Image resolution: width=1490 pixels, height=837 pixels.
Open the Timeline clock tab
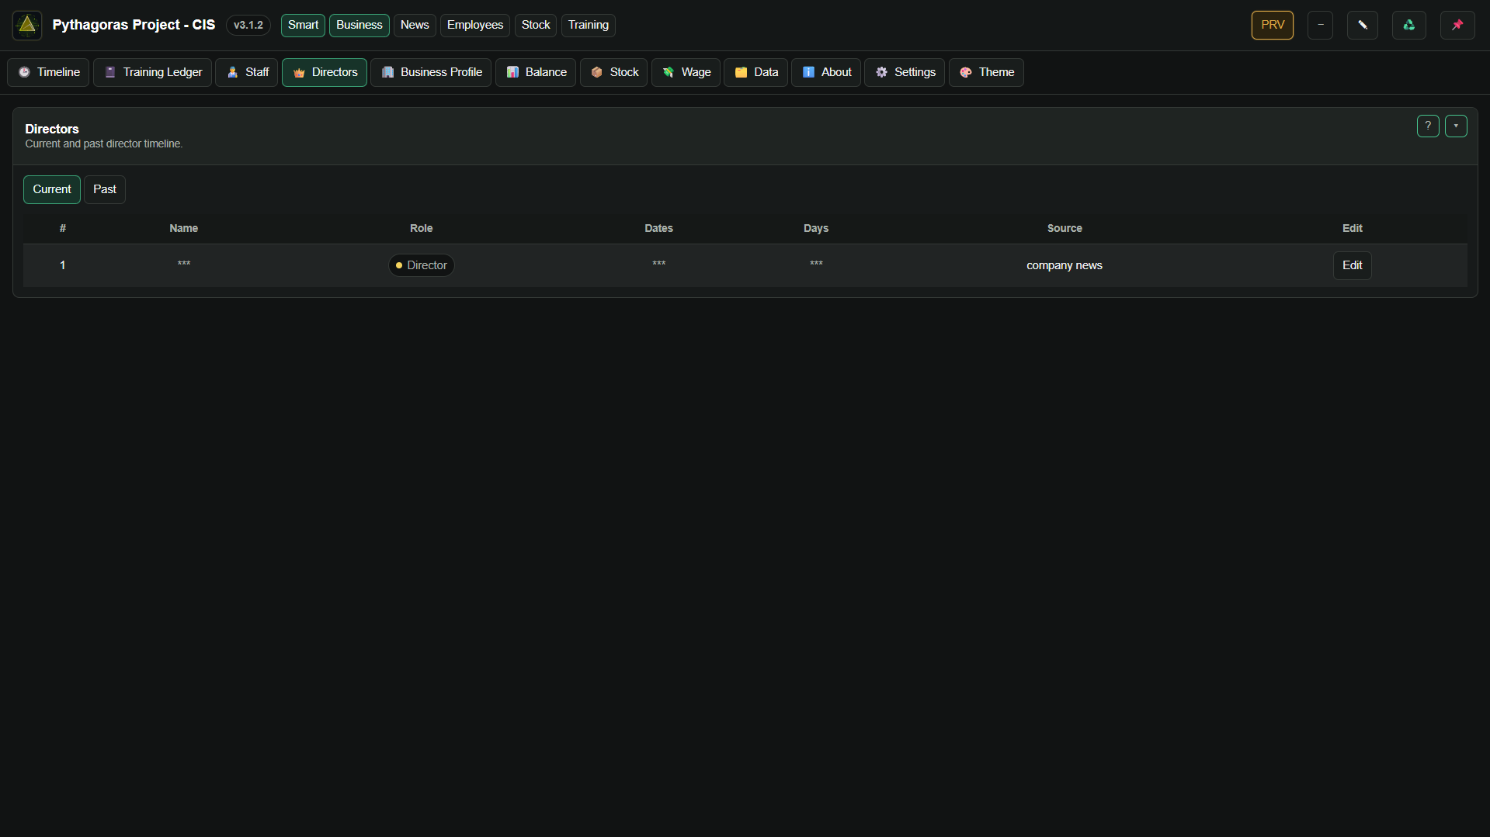[x=49, y=72]
